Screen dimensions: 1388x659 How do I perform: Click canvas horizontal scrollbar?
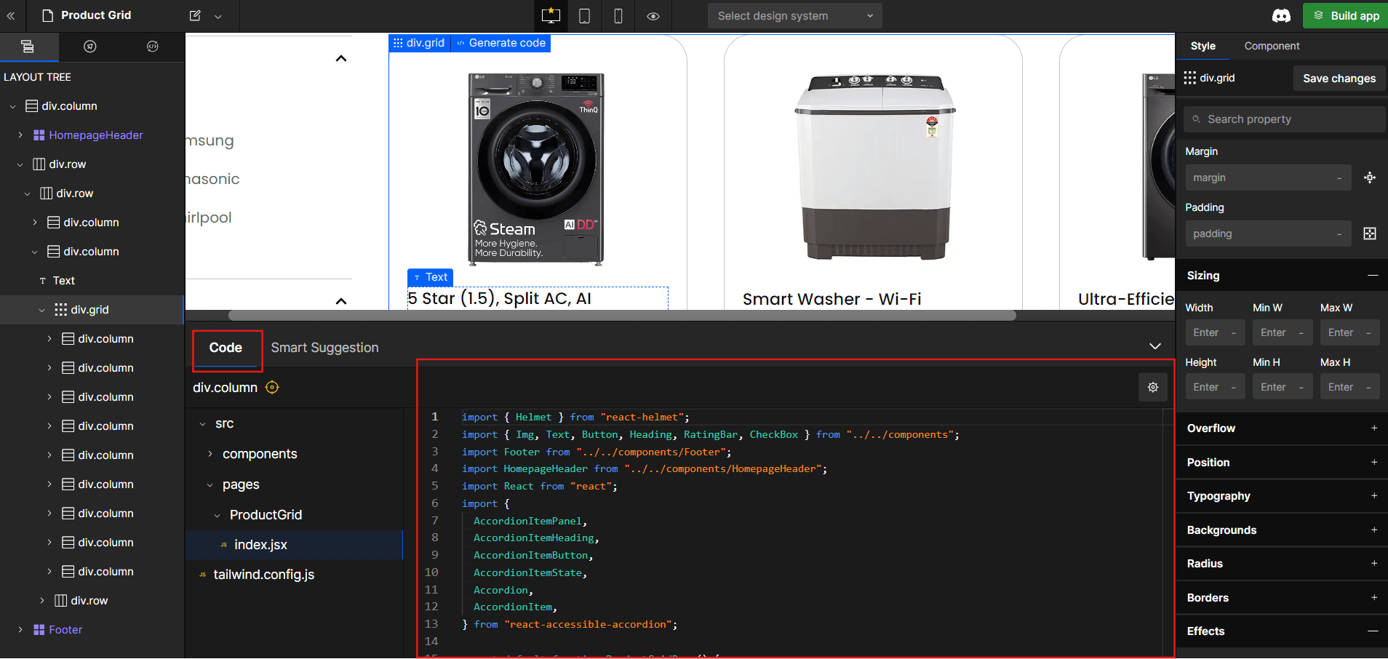coord(622,316)
